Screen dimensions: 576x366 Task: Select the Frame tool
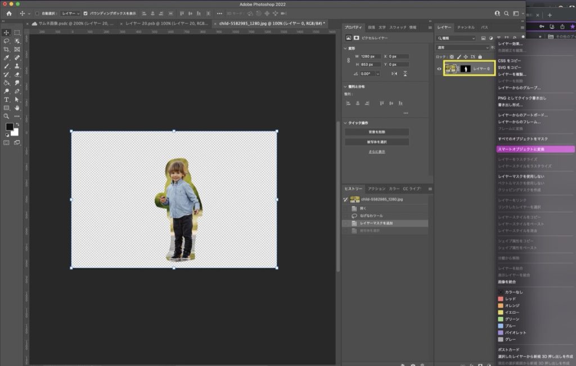click(x=17, y=49)
